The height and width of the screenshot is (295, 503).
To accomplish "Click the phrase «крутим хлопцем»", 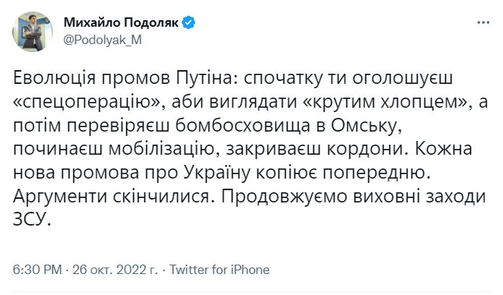I will (x=385, y=103).
